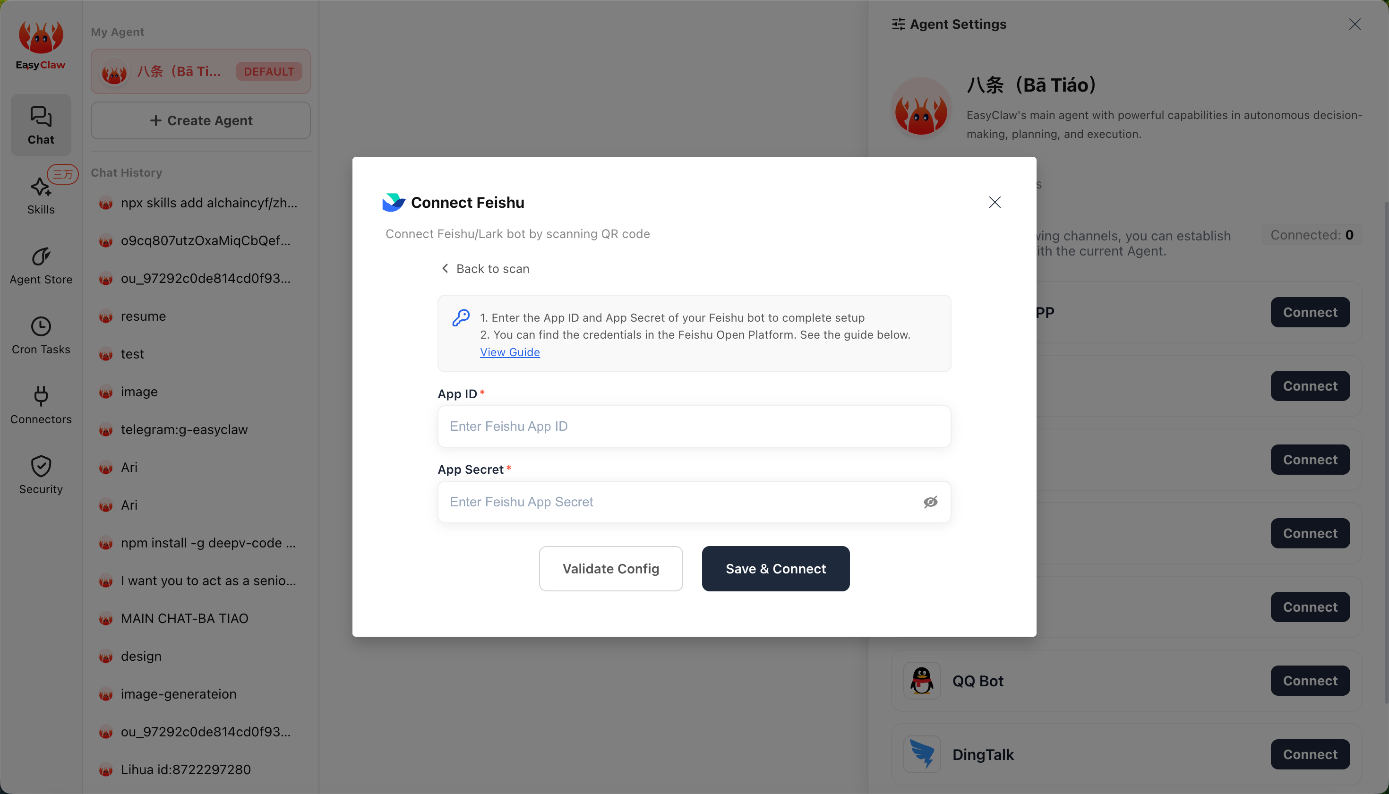Open the 'telegram:g-easyclaw' chat
The height and width of the screenshot is (794, 1389).
pos(201,430)
